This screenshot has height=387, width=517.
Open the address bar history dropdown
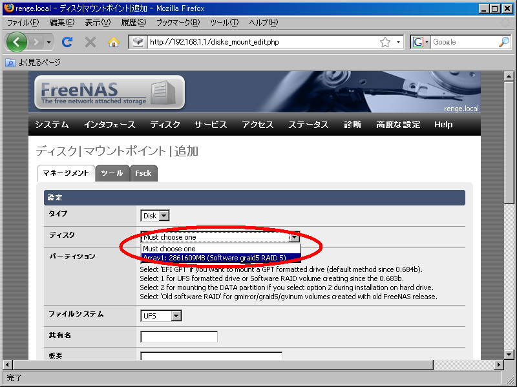pos(398,42)
